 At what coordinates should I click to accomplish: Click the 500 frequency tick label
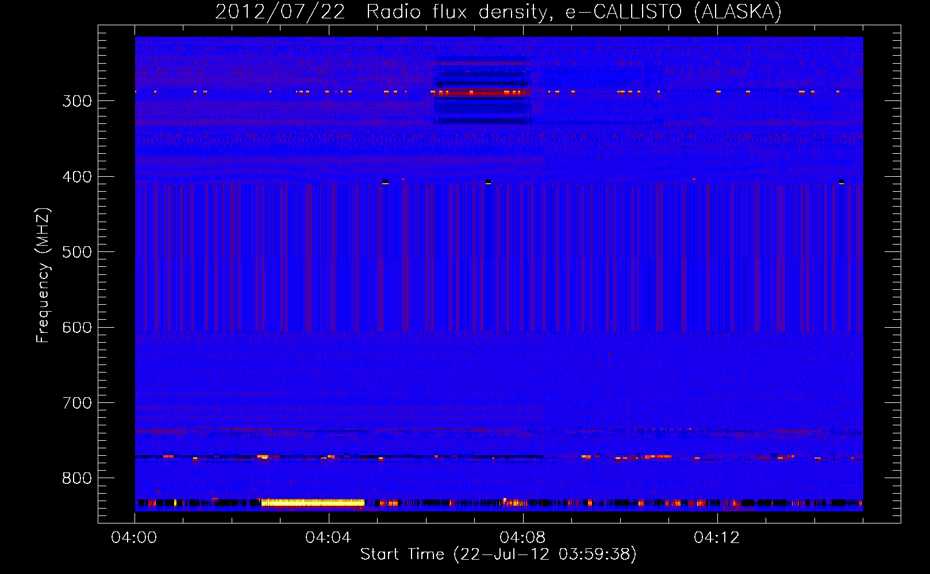[77, 252]
